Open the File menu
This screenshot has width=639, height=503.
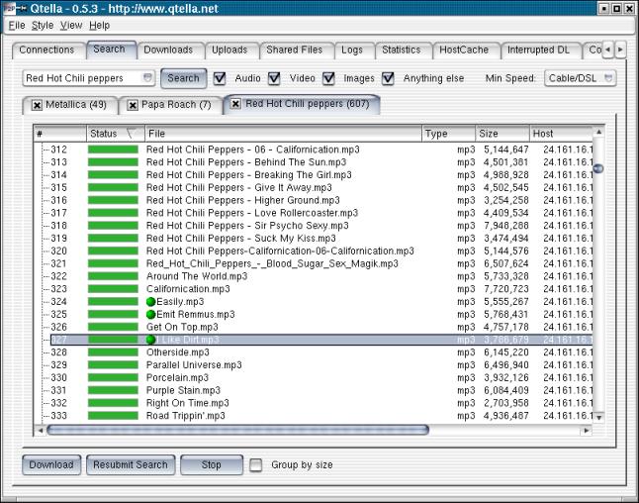tap(17, 26)
